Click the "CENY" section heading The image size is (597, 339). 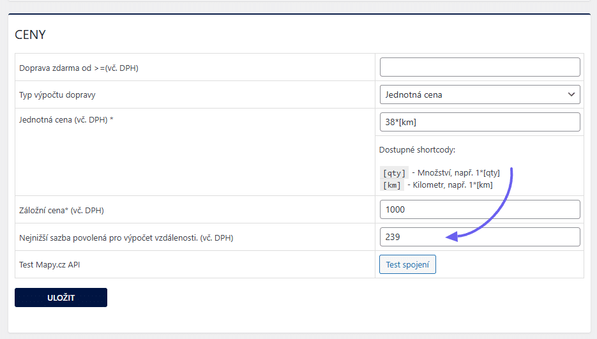coord(30,34)
